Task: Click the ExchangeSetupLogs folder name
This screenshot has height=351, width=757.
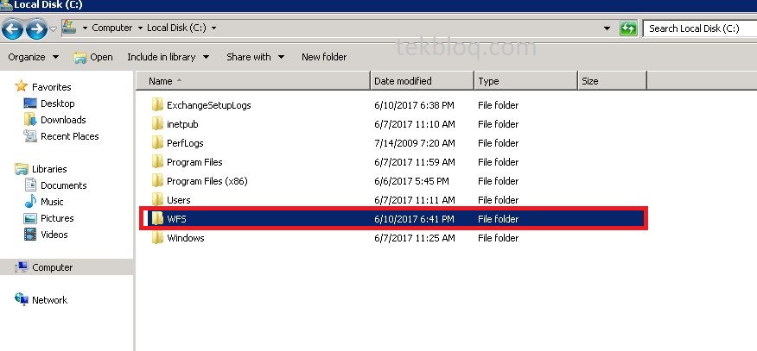Action: pyautogui.click(x=208, y=105)
